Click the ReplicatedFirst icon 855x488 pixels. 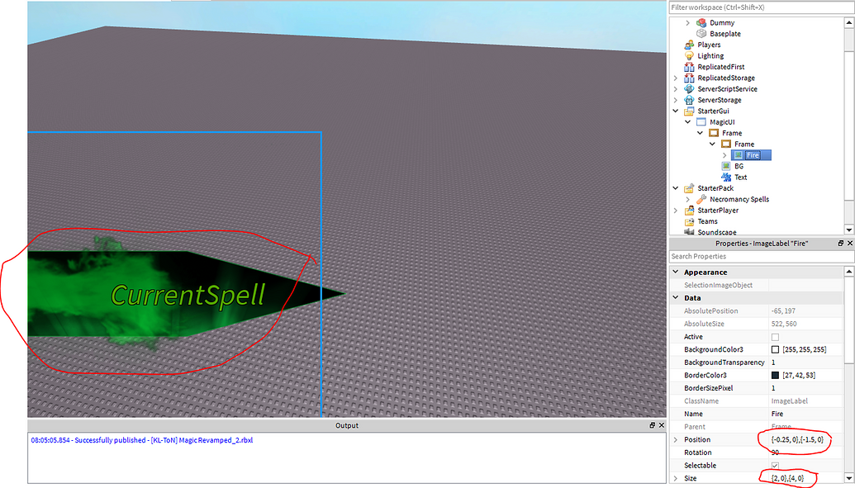(x=689, y=67)
